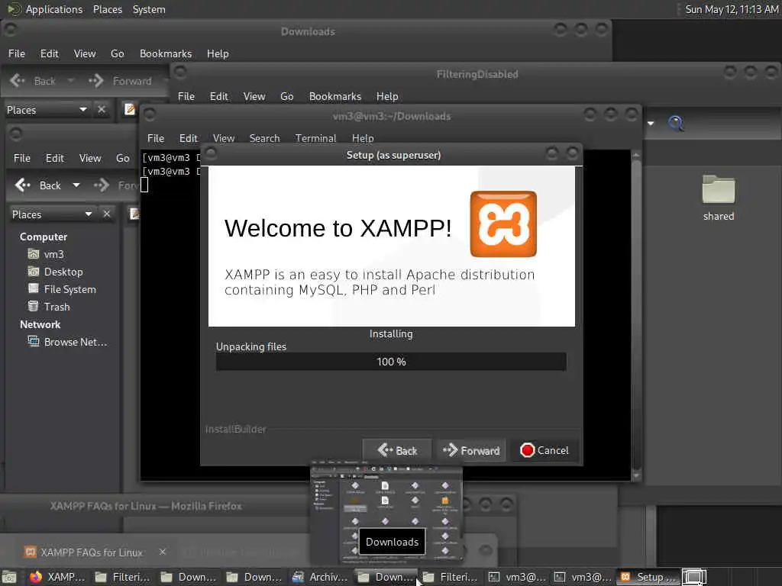Click Forward in the XAMPP Setup dialog
Image resolution: width=782 pixels, height=586 pixels.
[471, 450]
